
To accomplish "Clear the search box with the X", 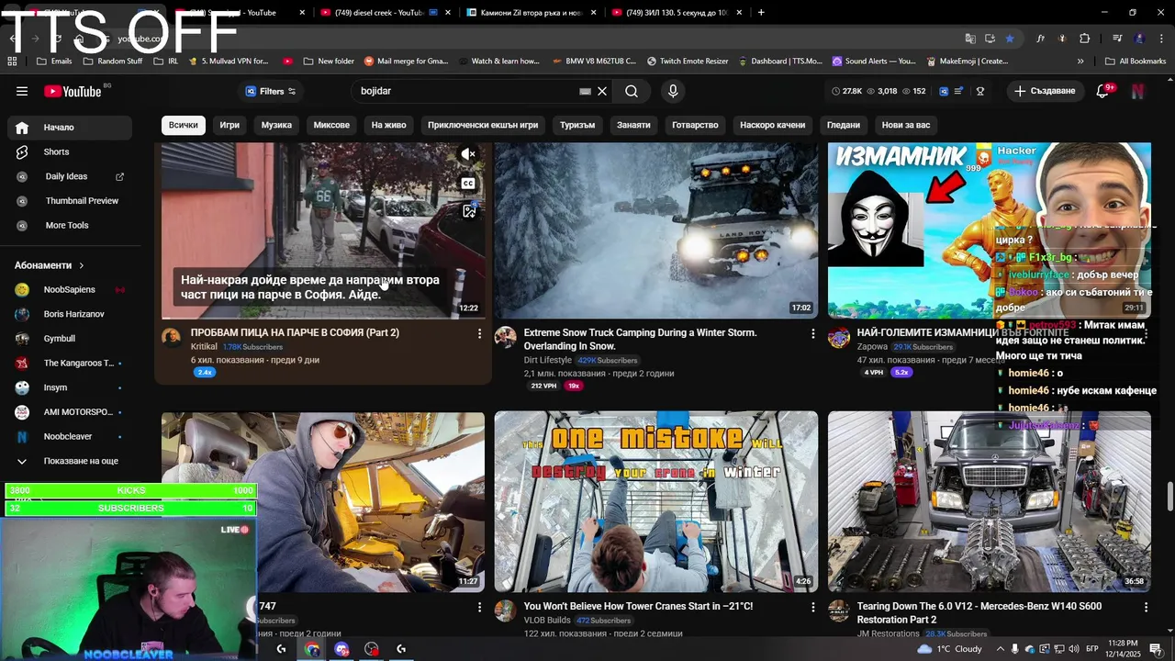I will pos(602,91).
